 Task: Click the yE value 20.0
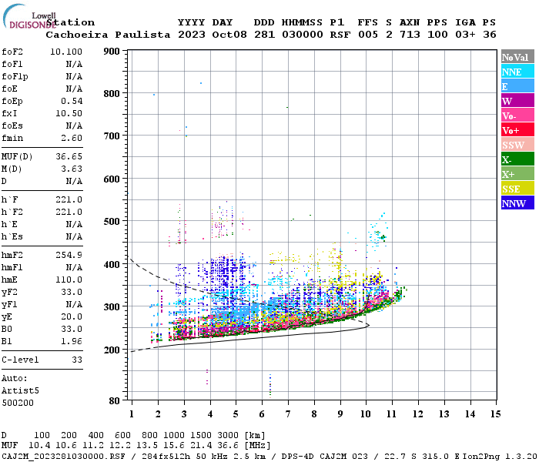pyautogui.click(x=72, y=317)
